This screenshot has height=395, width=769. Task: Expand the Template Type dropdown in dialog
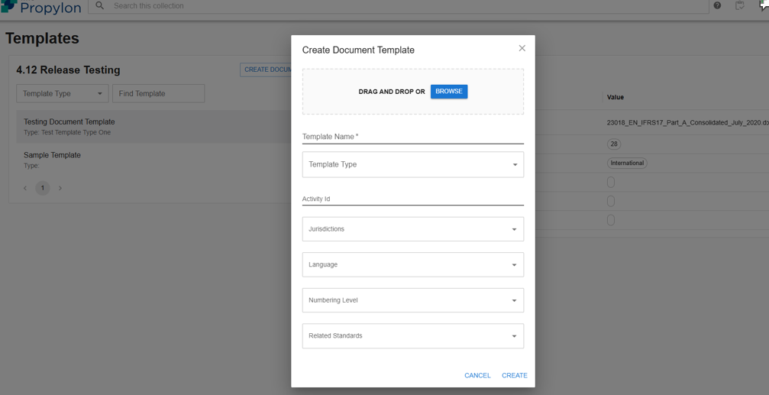pyautogui.click(x=412, y=165)
